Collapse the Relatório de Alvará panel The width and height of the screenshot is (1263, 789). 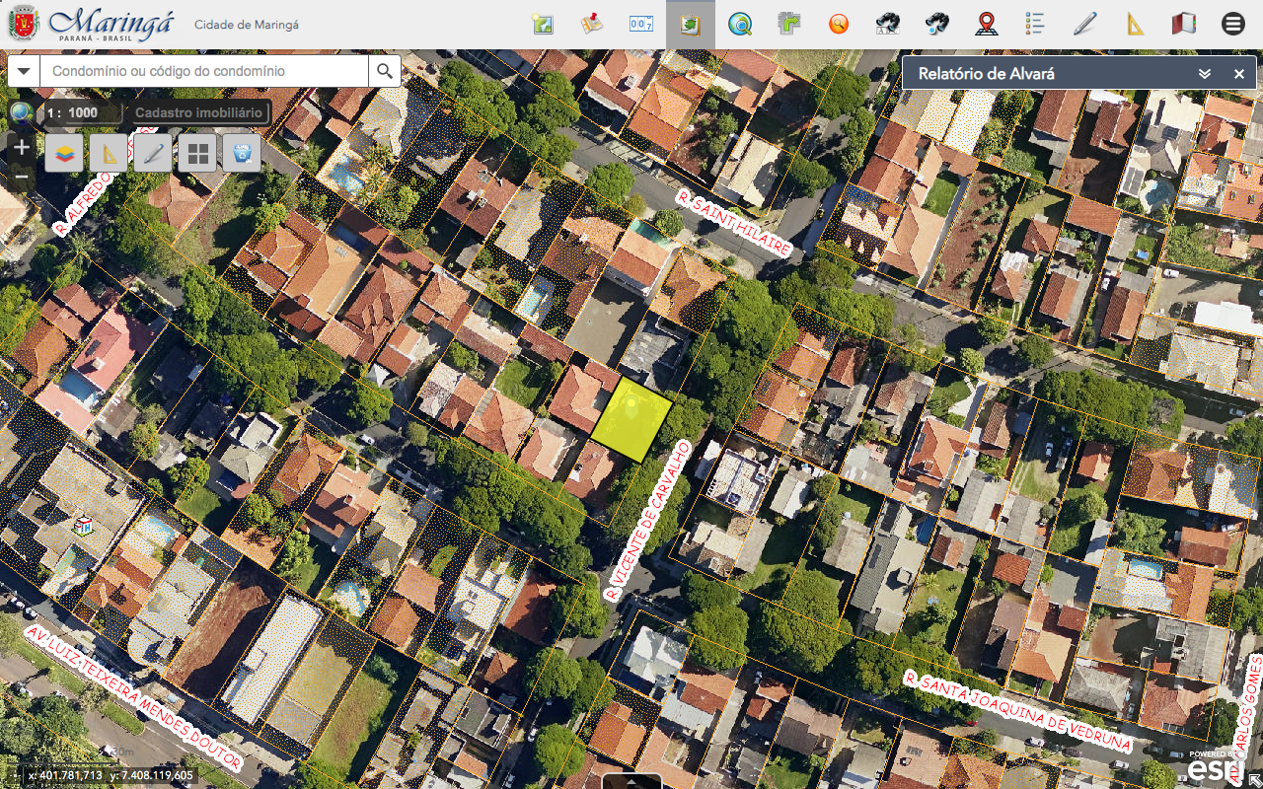1205,74
